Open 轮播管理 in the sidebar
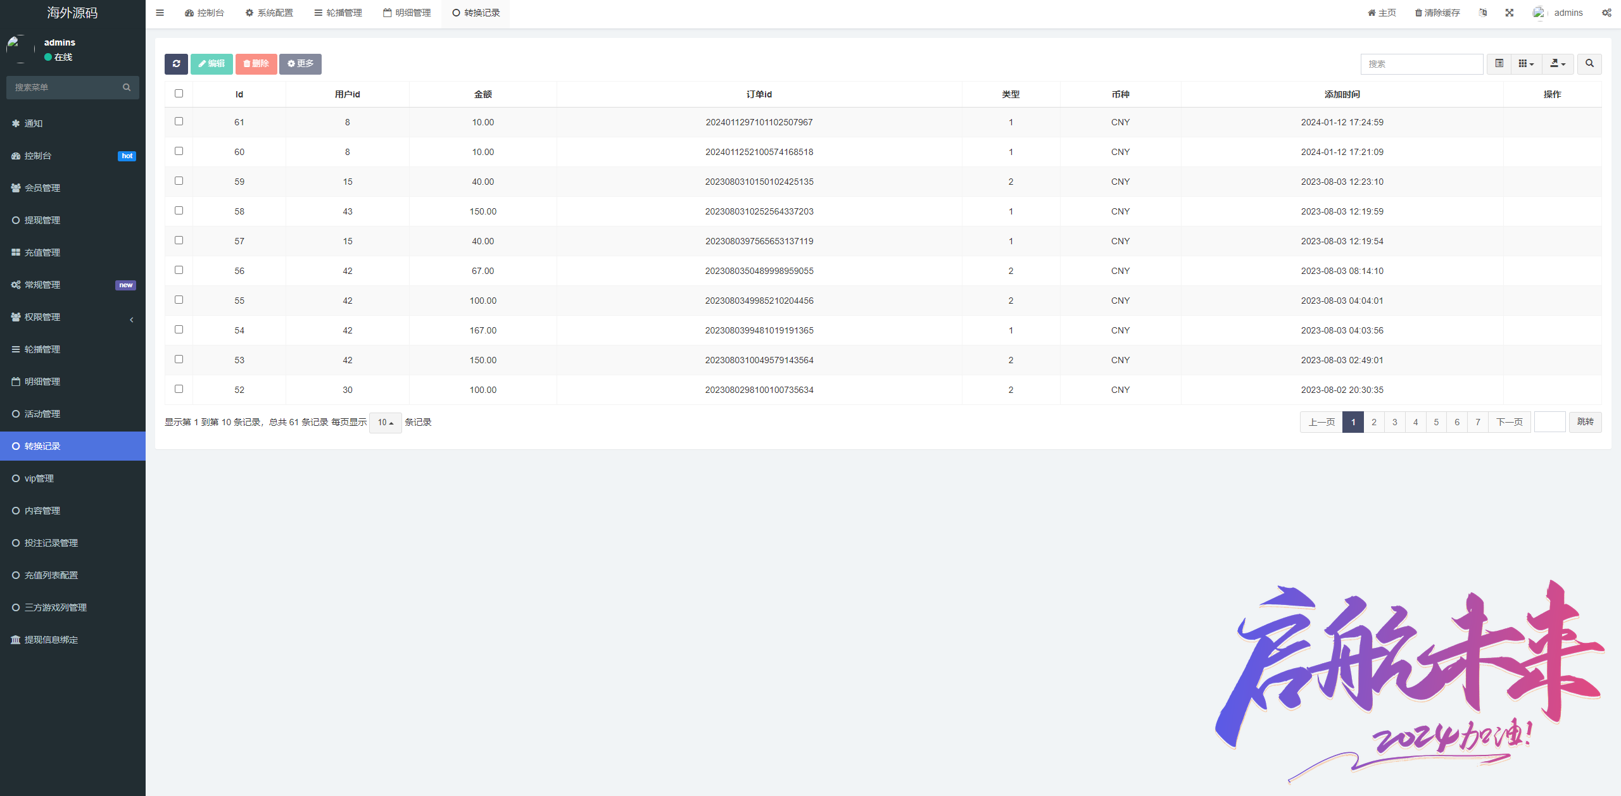This screenshot has height=796, width=1621. 73,349
